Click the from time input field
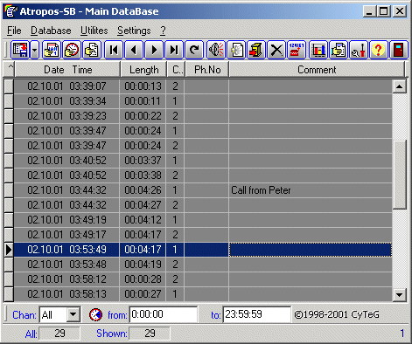 point(164,314)
